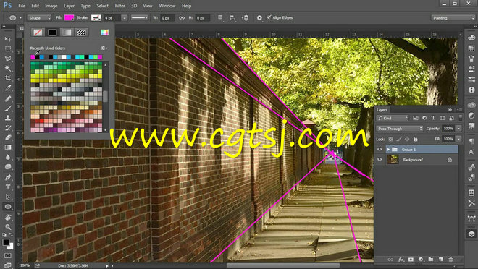Hide the Group 1 layer visibility
Screen dimensions: 478x269
(x=380, y=149)
